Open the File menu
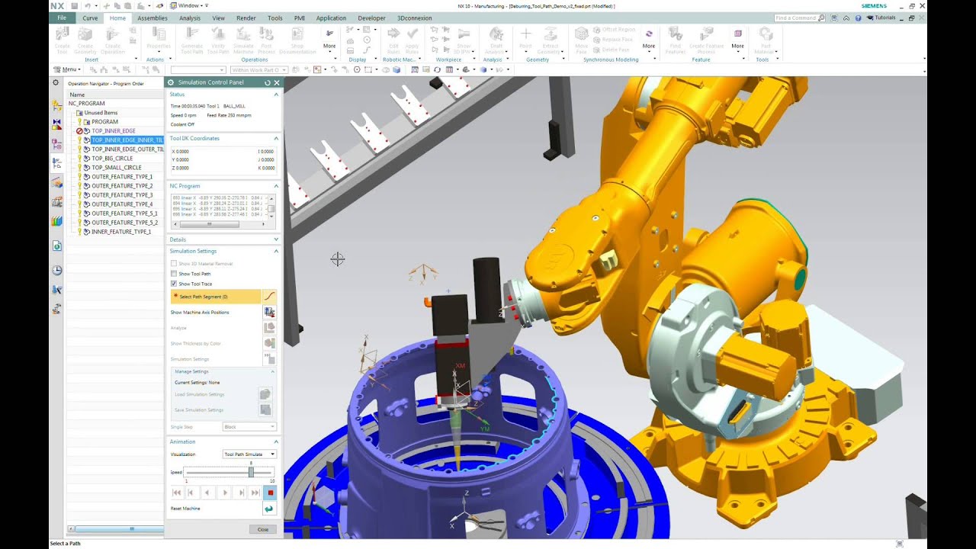 click(62, 18)
